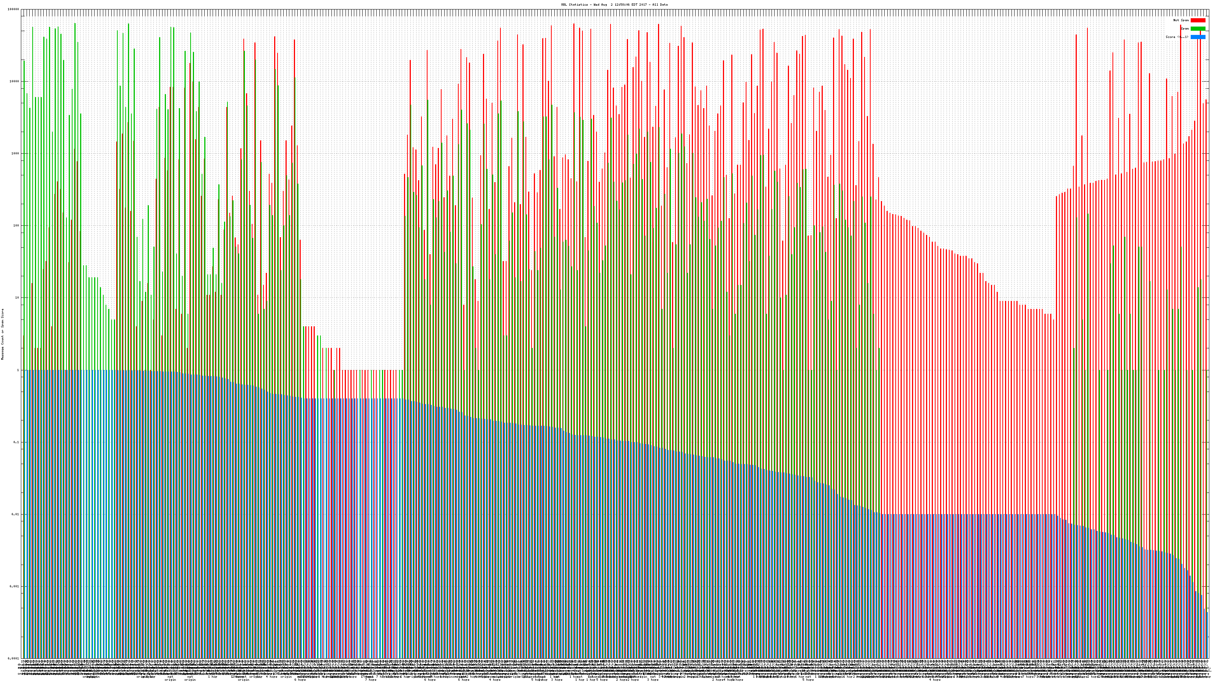The width and height of the screenshot is (1215, 683).
Task: Click the 1000 y-axis tick label
Action: pos(15,154)
